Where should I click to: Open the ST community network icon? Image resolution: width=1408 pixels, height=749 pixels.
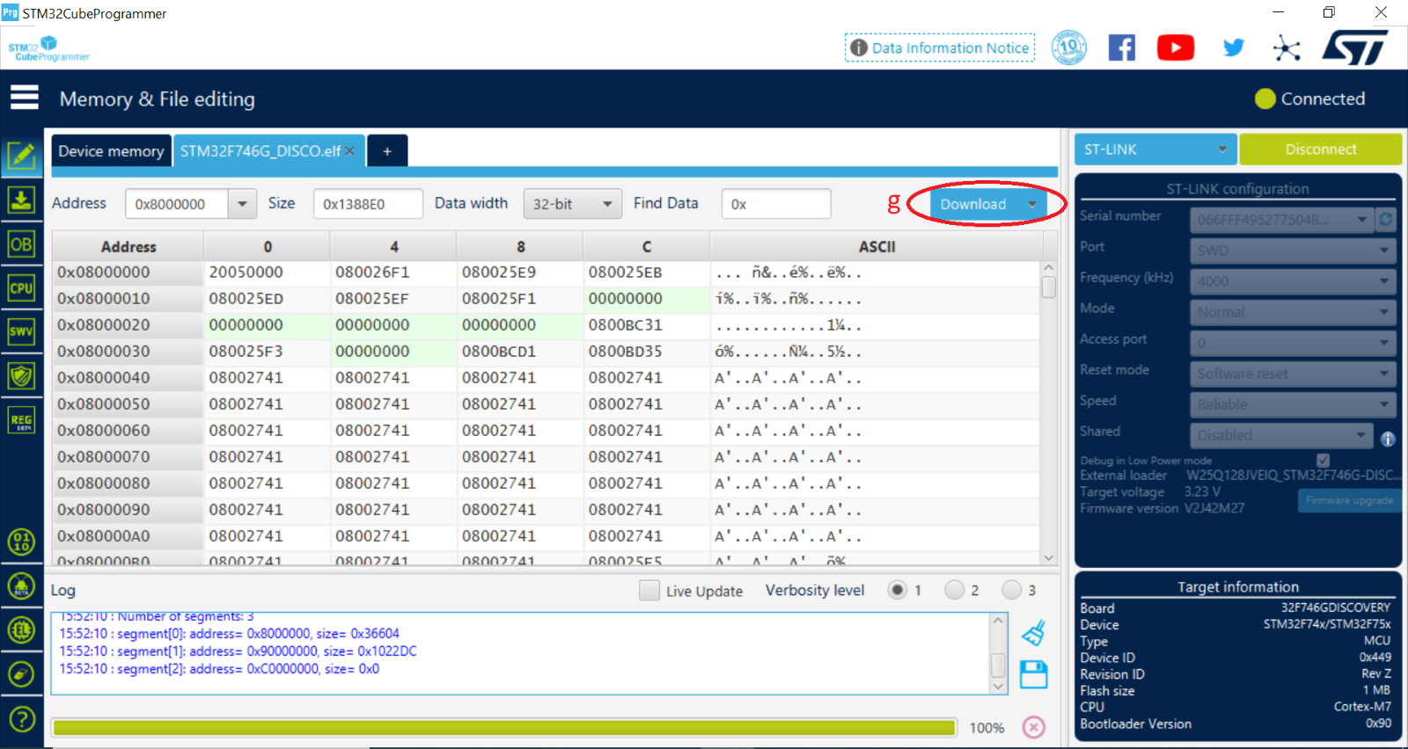[1287, 47]
